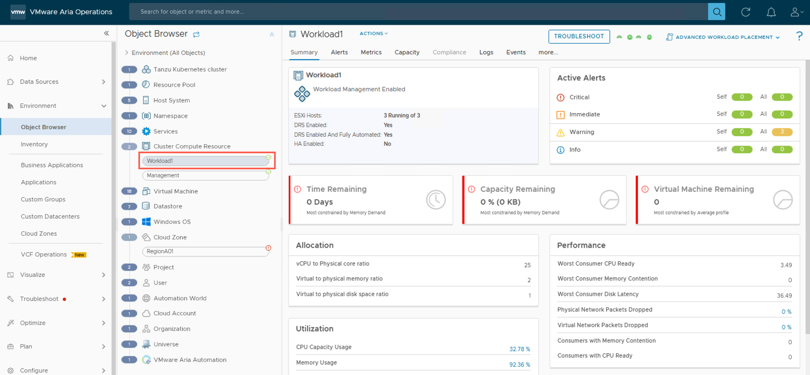Open Advanced Workload Placement dropdown

click(x=723, y=37)
